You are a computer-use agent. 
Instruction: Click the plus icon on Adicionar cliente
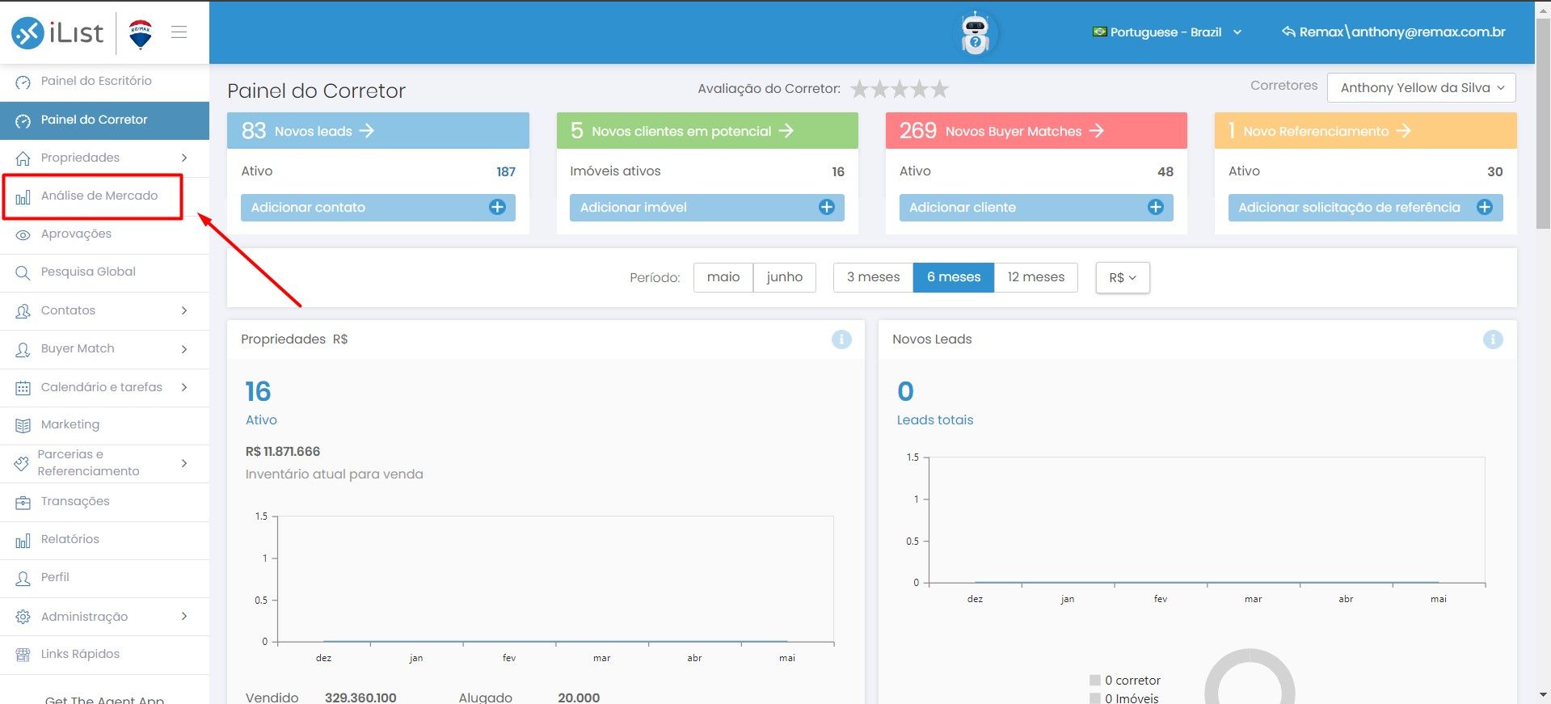(x=1156, y=208)
